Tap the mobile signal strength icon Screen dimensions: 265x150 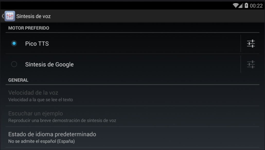click(241, 6)
